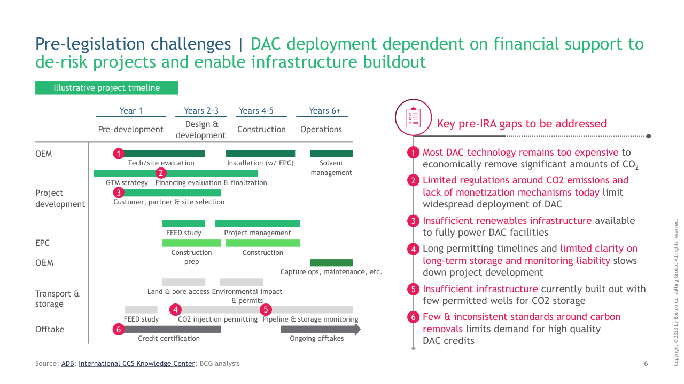Screen dimensions: 684x384
Task: Click the Ongoing offtakes arrow bar
Action: [x=320, y=330]
